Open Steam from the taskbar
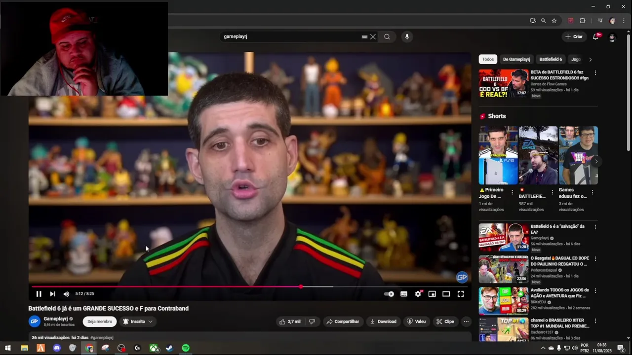The width and height of the screenshot is (632, 355). (x=169, y=348)
